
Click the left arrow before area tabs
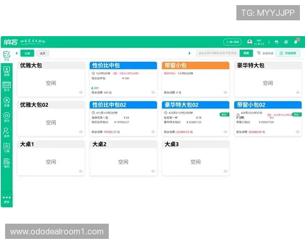pos(17,53)
